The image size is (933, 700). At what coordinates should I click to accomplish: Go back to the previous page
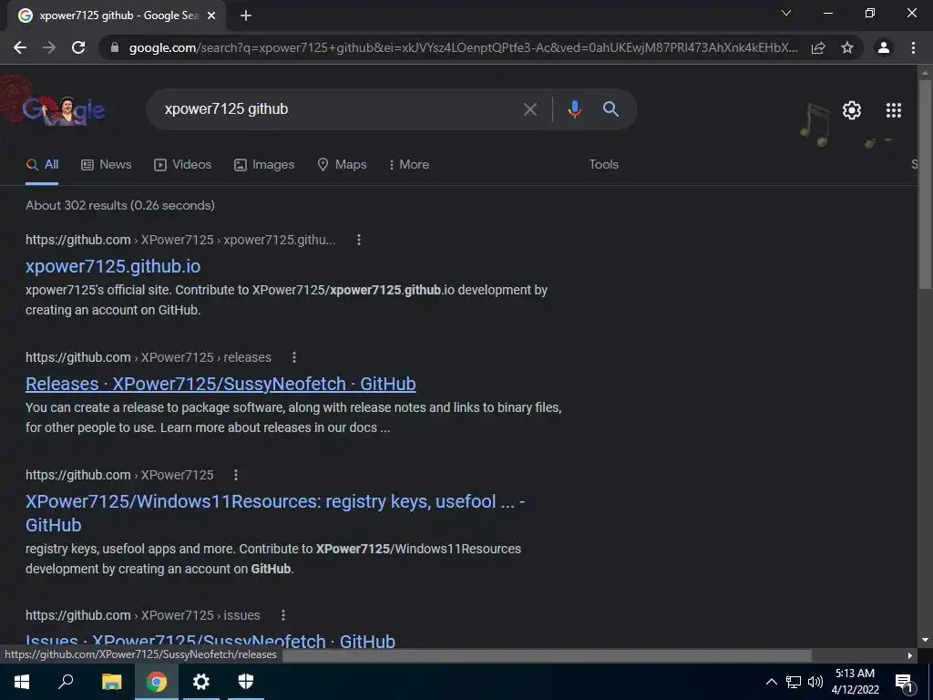click(20, 47)
